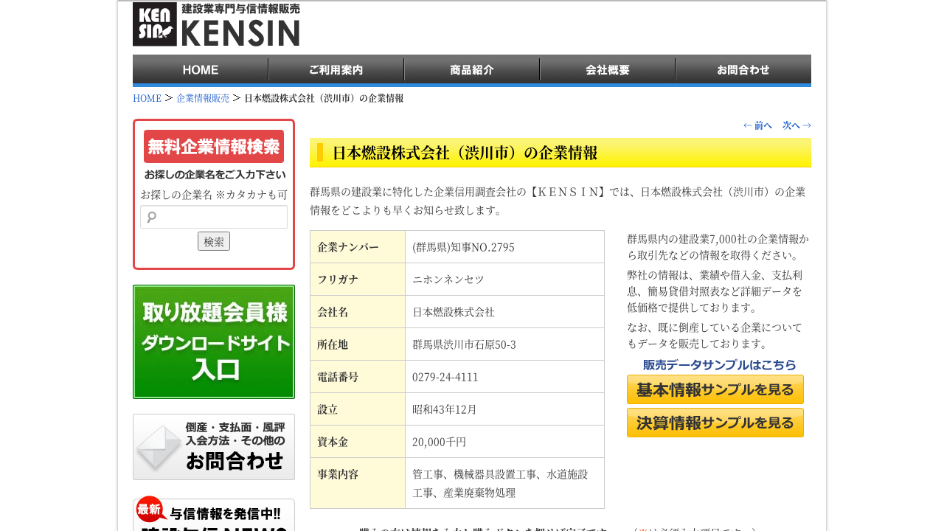
Task: Follow the HOME breadcrumb link
Action: pyautogui.click(x=147, y=98)
